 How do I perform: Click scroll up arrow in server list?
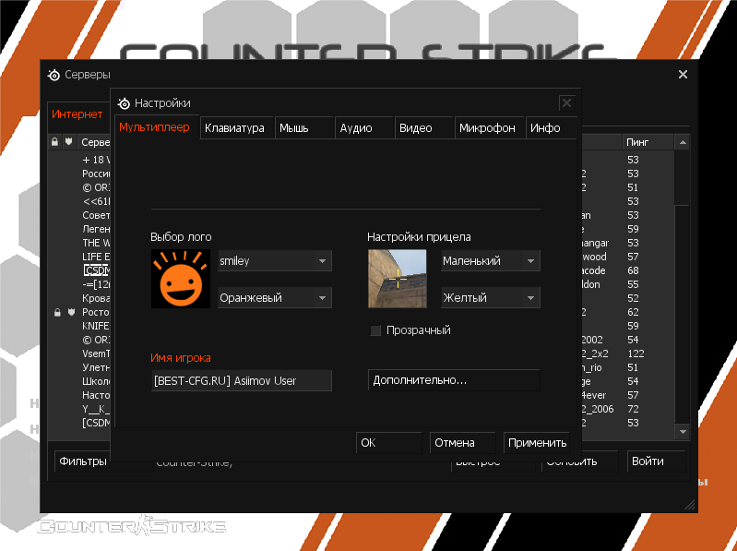[683, 142]
